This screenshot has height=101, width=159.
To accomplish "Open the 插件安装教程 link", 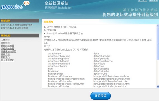I will tap(8, 46).
